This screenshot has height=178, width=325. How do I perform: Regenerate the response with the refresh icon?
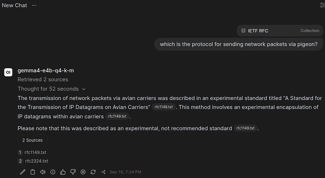(93, 172)
